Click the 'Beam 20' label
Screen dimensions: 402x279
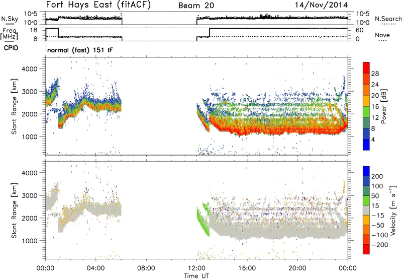click(196, 6)
